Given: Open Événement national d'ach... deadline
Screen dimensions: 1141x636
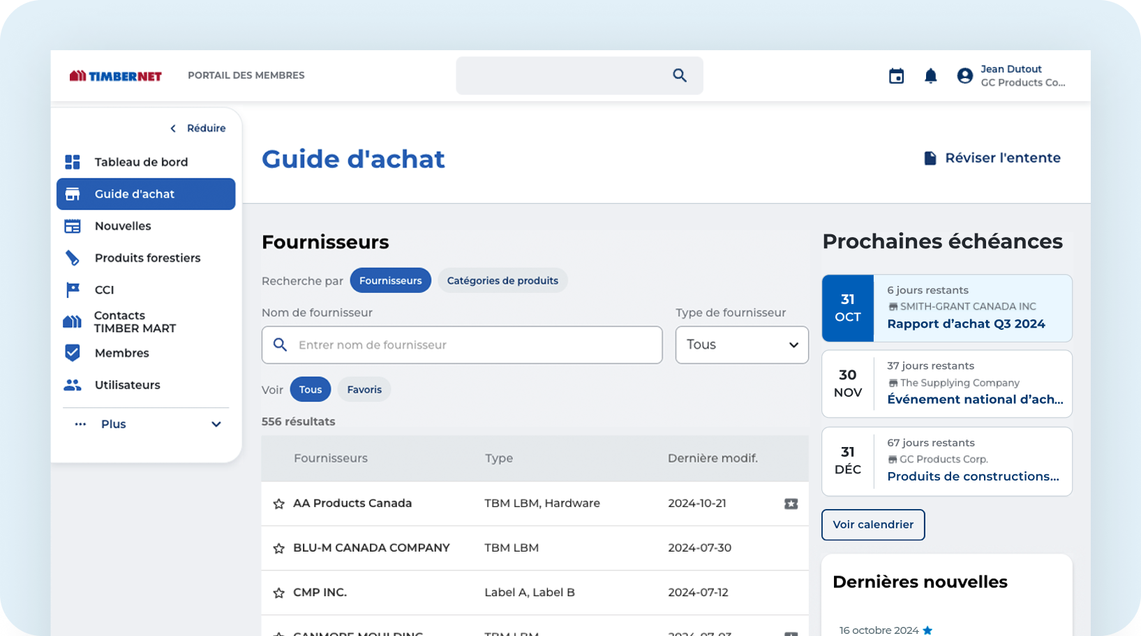Looking at the screenshot, I should (975, 400).
